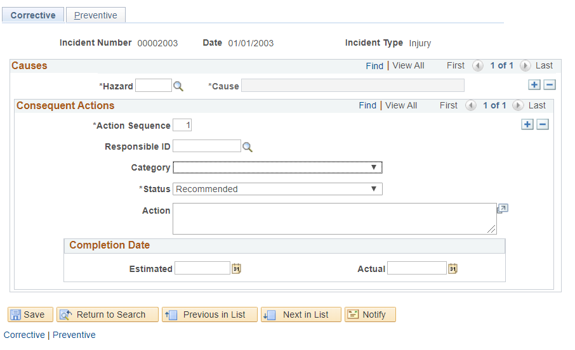
Task: Focus the Estimated completion date field
Action: [202, 268]
